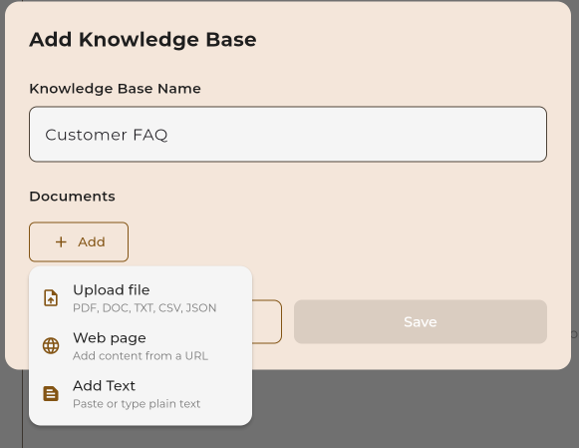The width and height of the screenshot is (579, 448).
Task: Click the Save button
Action: (421, 322)
